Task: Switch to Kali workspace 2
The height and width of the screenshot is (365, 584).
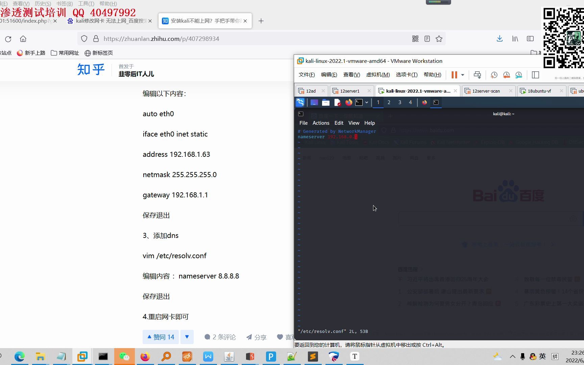Action: point(389,102)
